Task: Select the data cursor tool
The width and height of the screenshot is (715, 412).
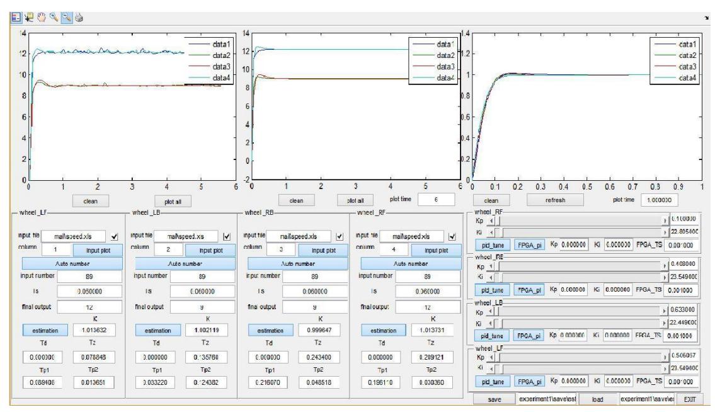Action: coord(29,18)
